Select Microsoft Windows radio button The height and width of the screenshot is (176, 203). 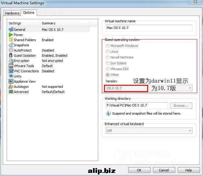tap(108, 46)
